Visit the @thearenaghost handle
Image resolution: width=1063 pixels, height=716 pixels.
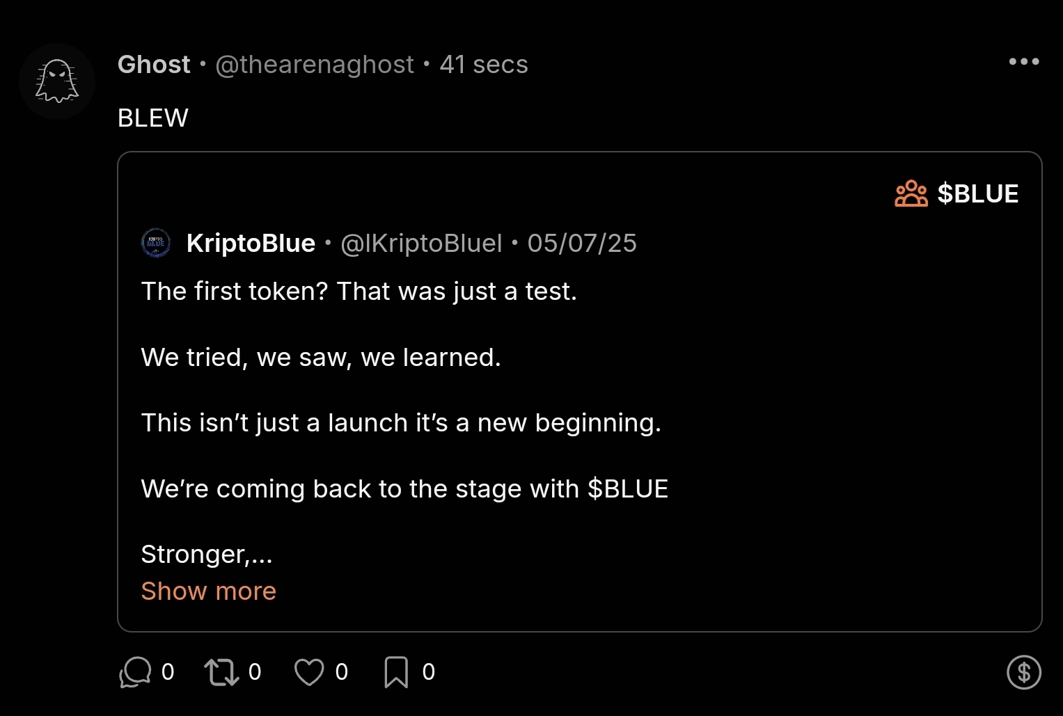click(315, 65)
